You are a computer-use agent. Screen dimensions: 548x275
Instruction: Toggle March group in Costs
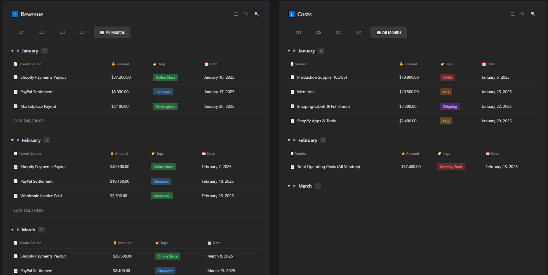[289, 186]
